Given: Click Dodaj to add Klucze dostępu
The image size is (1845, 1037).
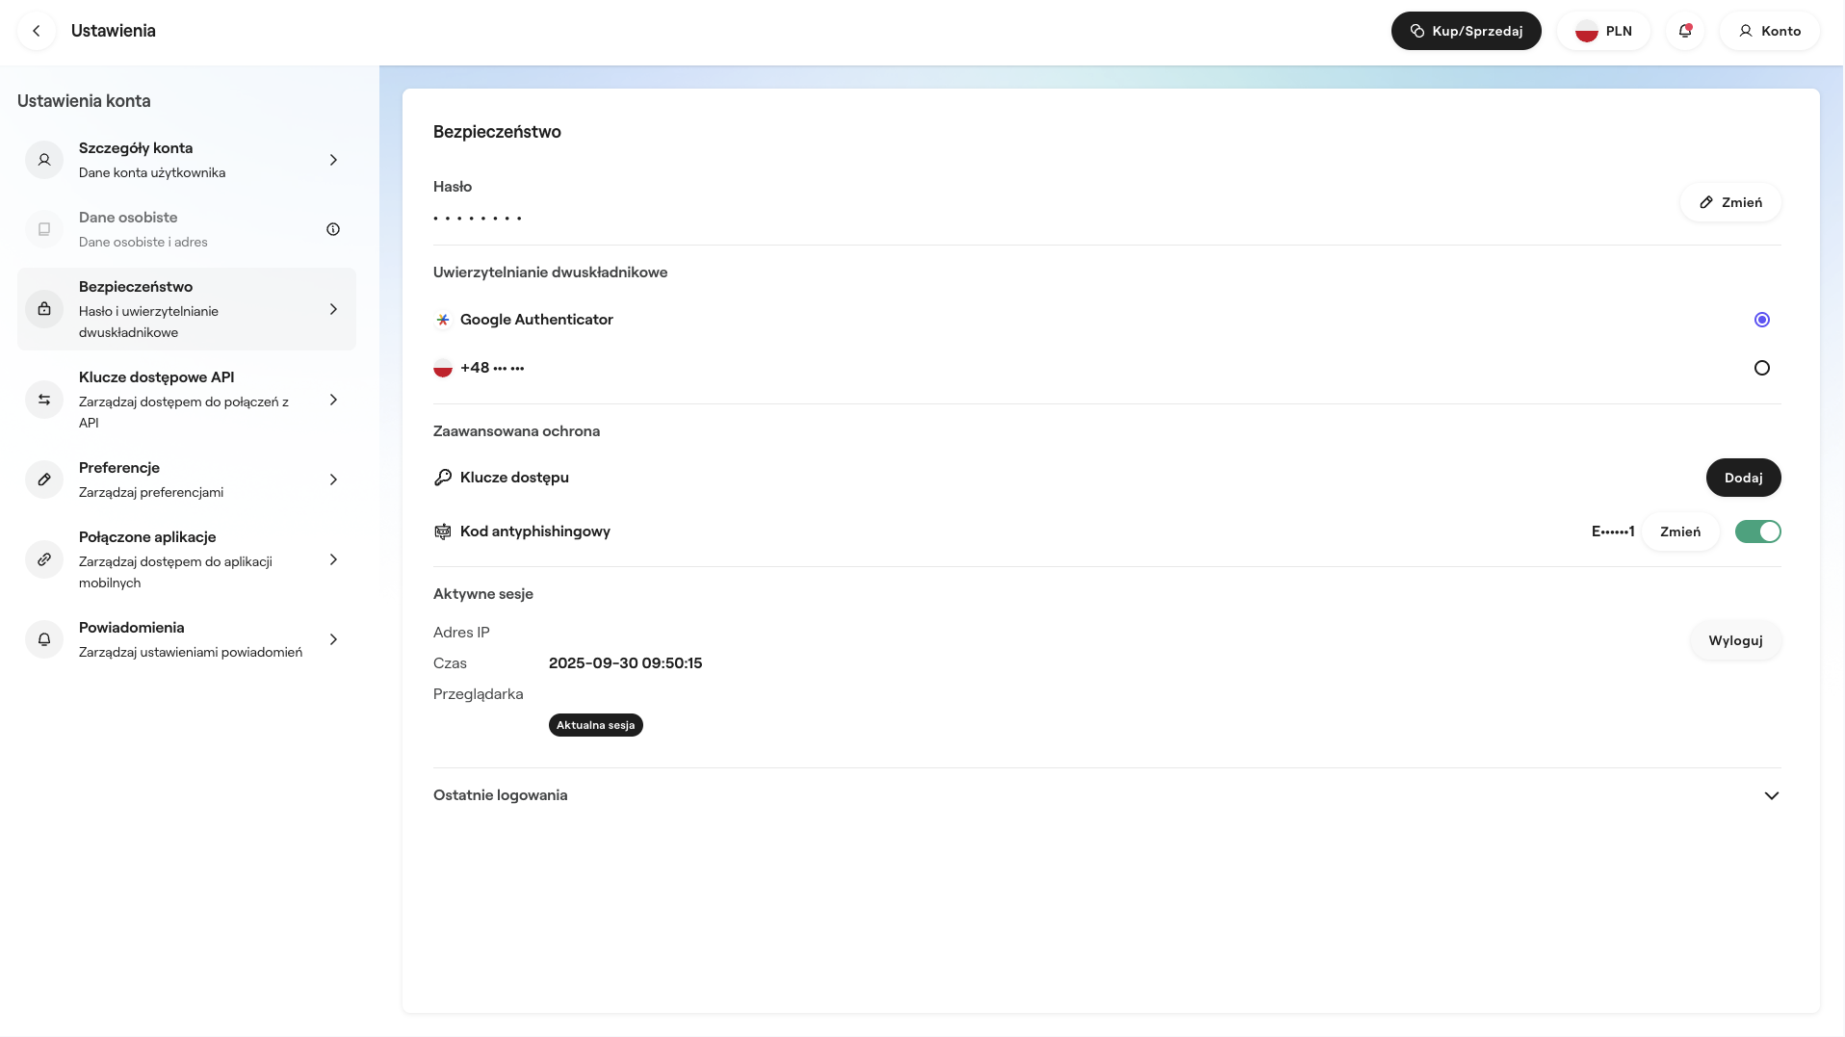Looking at the screenshot, I should [1743, 478].
